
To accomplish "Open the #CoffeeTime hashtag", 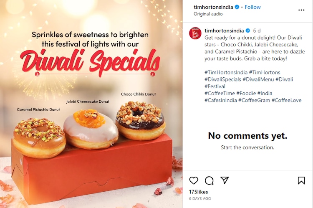I will pos(220,93).
